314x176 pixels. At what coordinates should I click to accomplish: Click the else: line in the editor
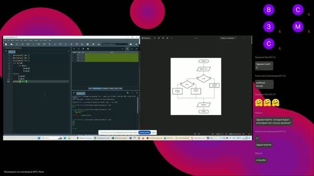[x=16, y=74]
